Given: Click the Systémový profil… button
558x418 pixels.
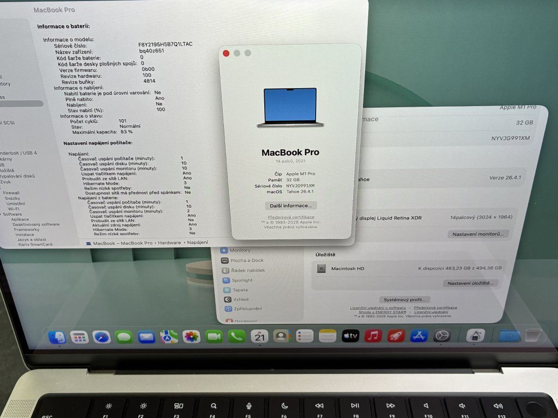Looking at the screenshot, I should (x=404, y=300).
